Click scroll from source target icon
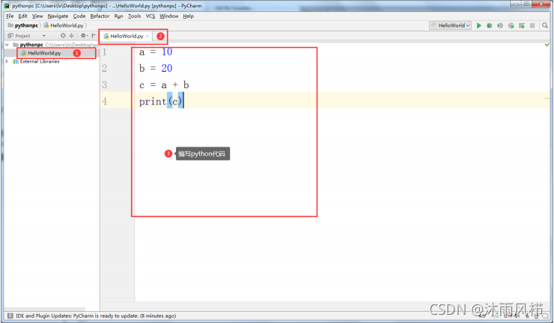Viewport: 554px width, 323px height. click(63, 35)
